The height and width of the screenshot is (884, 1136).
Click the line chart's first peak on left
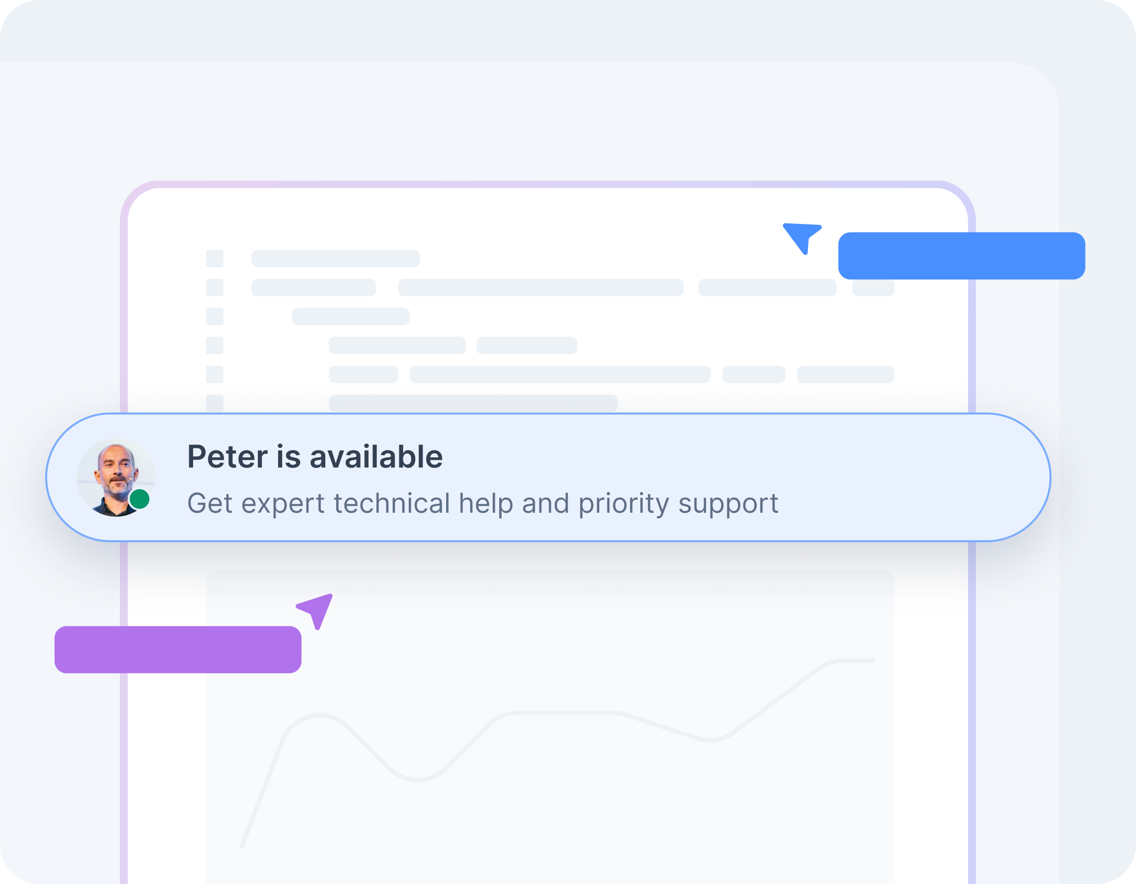pos(318,716)
